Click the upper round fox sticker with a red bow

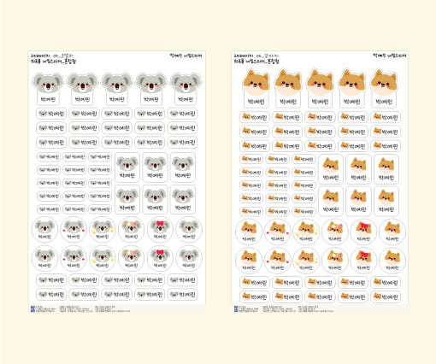[363, 232]
